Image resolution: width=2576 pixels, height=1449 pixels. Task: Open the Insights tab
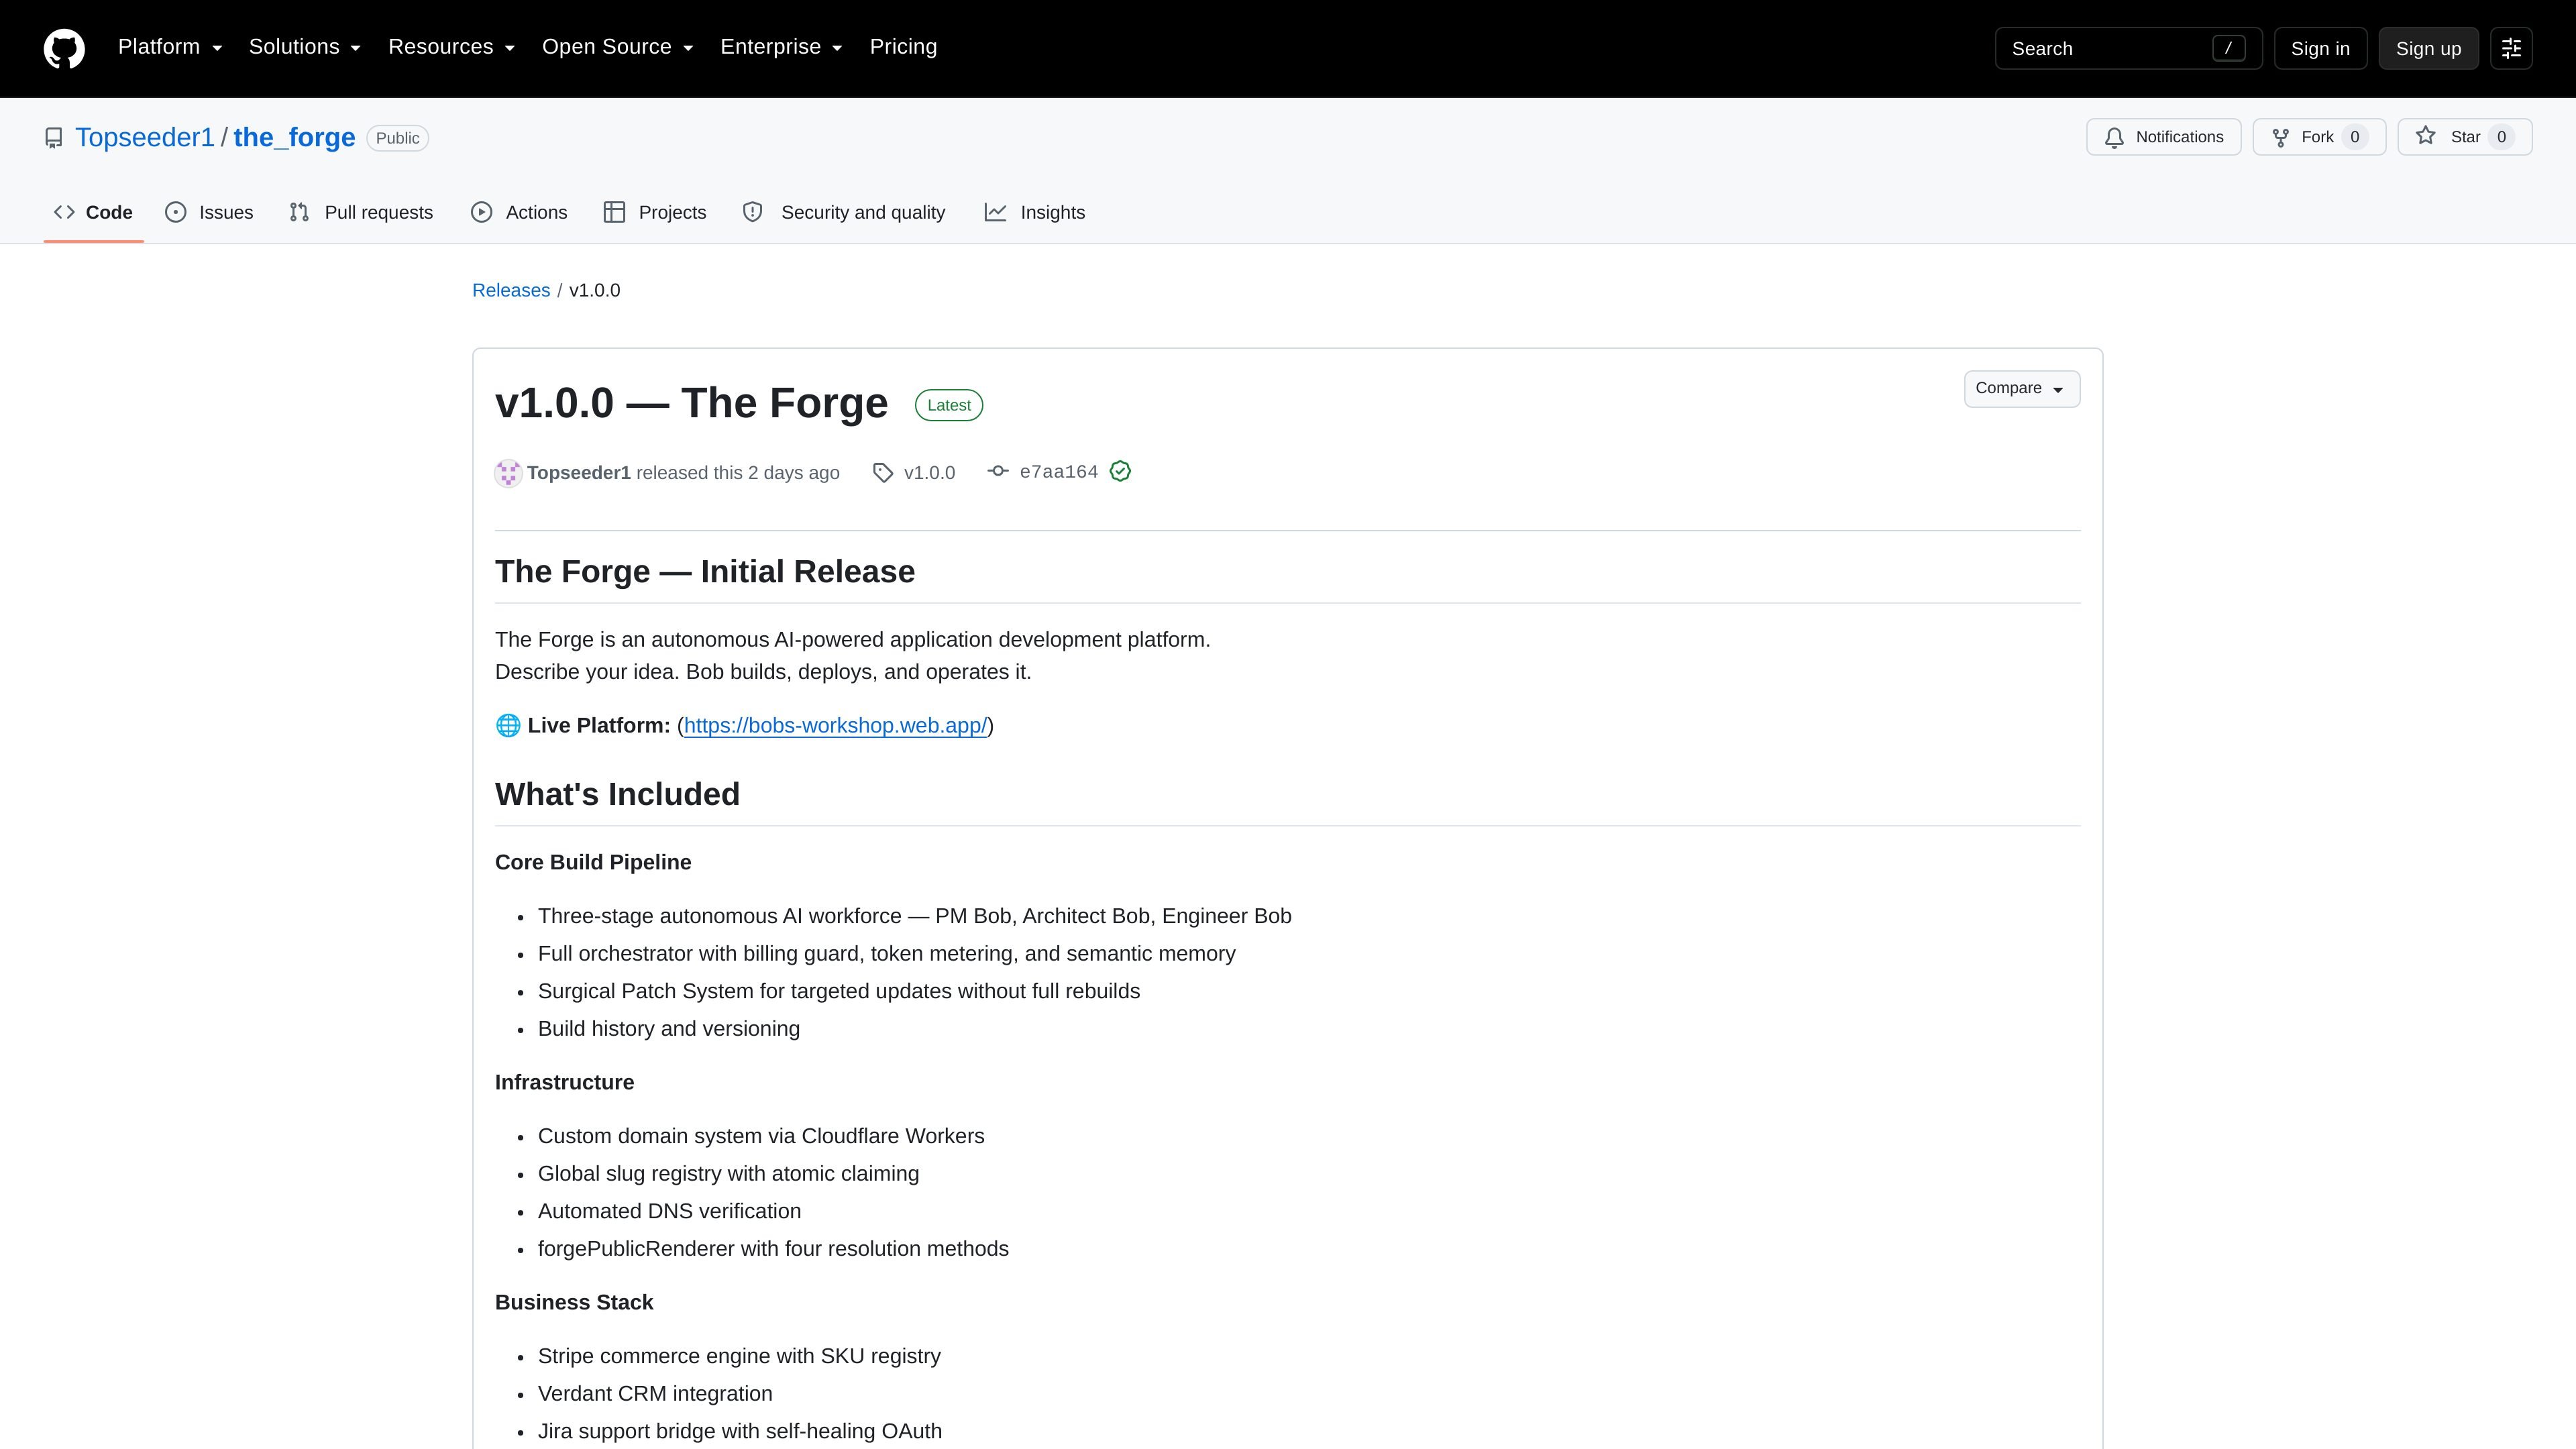tap(1035, 212)
